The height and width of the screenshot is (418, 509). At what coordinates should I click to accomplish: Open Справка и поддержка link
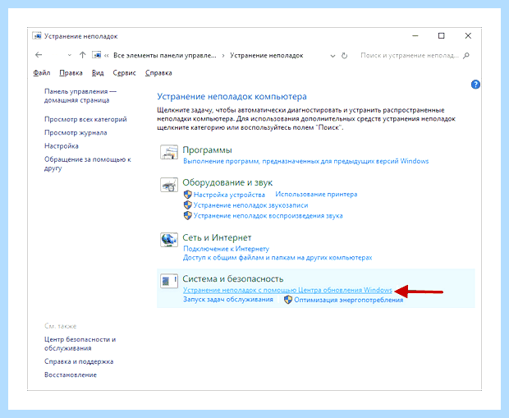coord(79,361)
